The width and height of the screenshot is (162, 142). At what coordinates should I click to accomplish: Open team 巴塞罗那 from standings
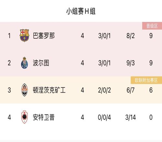point(44,35)
